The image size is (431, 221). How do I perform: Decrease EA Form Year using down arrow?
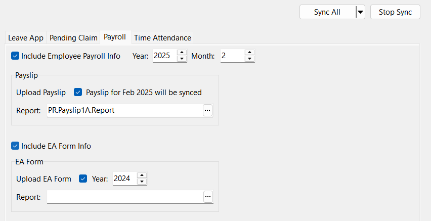click(142, 182)
